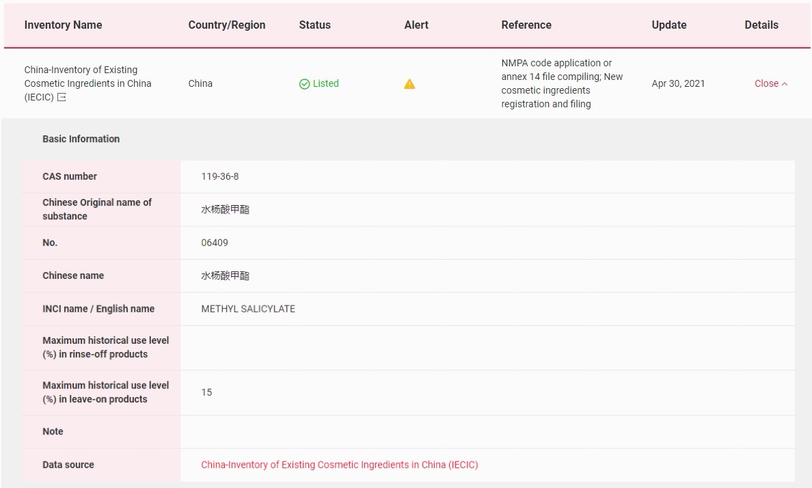Image resolution: width=812 pixels, height=488 pixels.
Task: Select CAS number value 119-36-8
Action: point(220,176)
